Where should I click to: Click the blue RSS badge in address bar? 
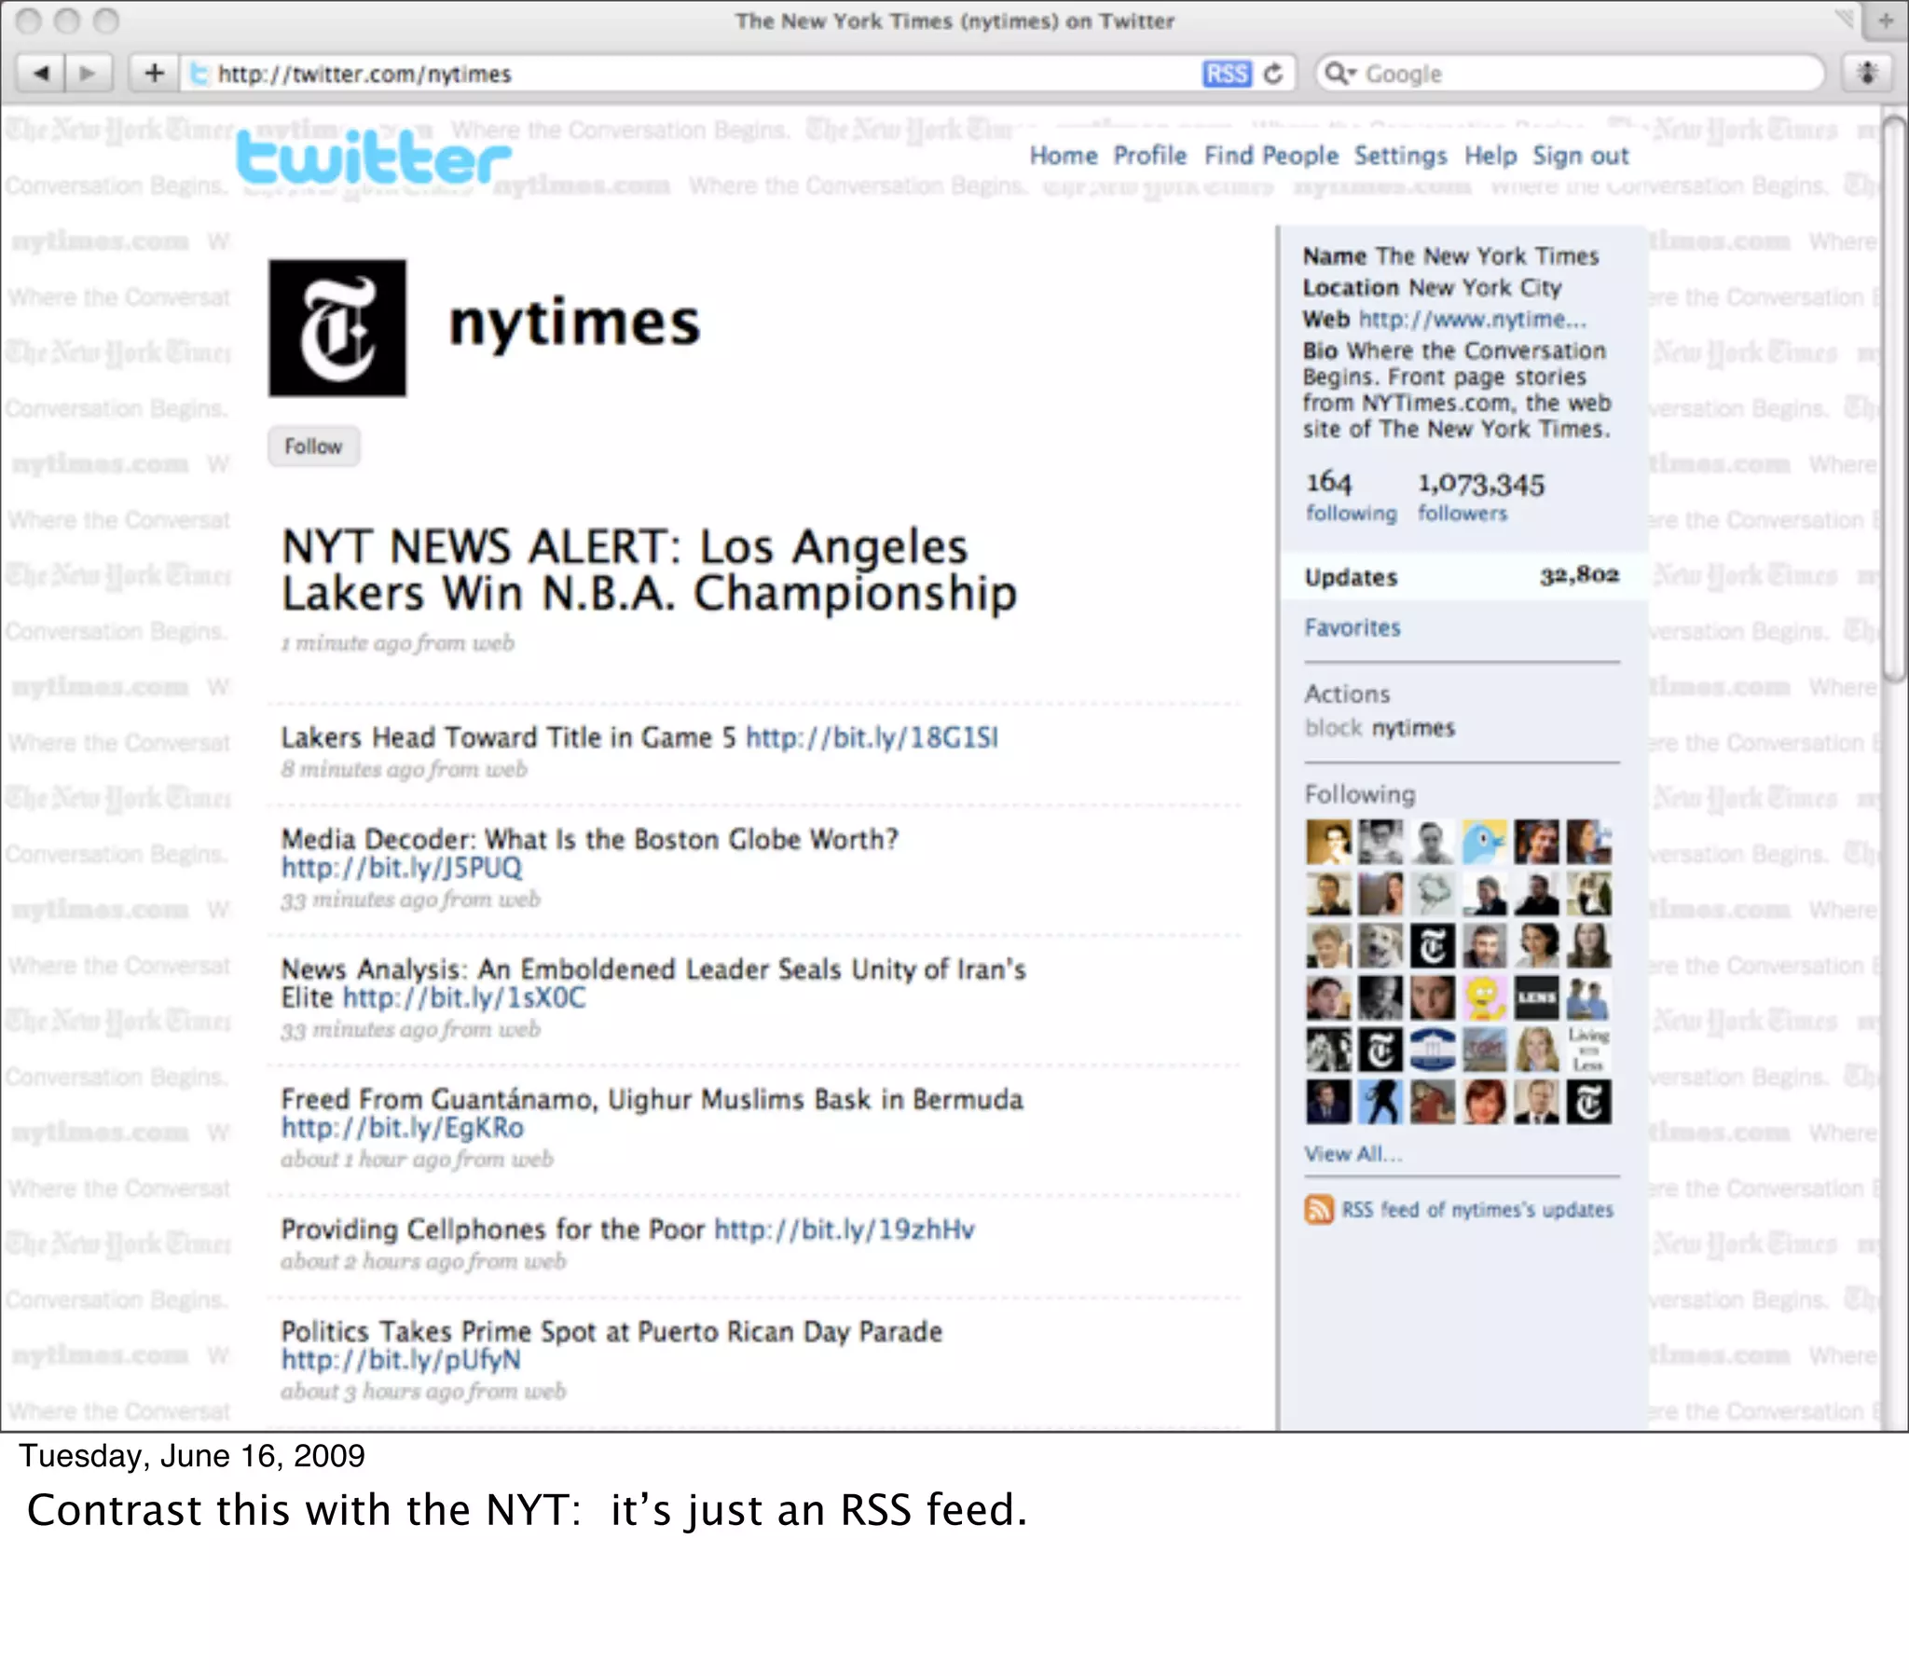click(x=1227, y=74)
